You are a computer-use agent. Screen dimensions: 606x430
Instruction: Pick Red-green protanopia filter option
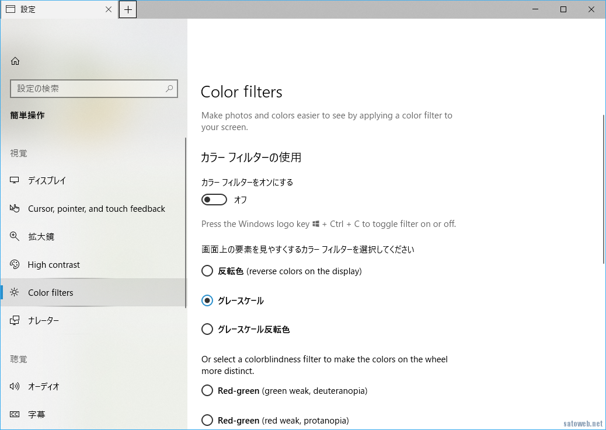coord(207,420)
